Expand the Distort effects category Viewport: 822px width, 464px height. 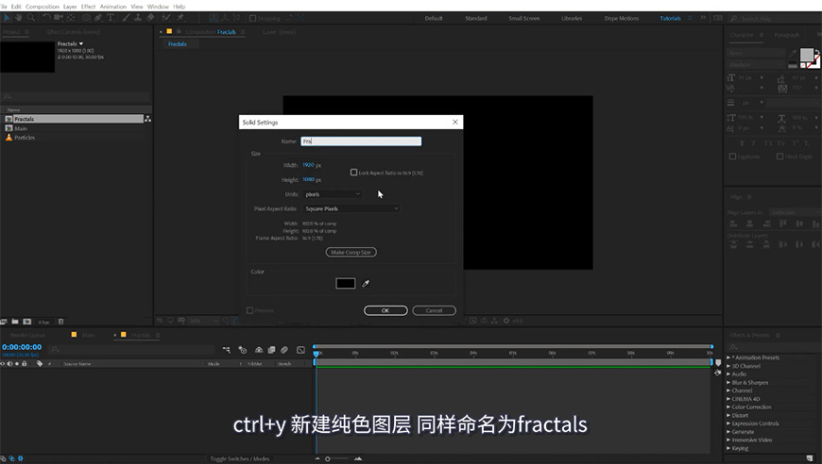[x=728, y=415]
